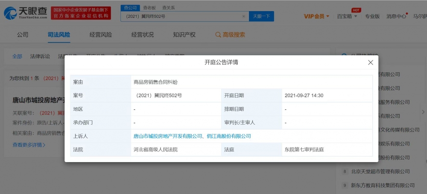427x194 pixels.
Task: Open 唐山市城投房地产开发有限公司 appellant link
Action: click(x=167, y=136)
